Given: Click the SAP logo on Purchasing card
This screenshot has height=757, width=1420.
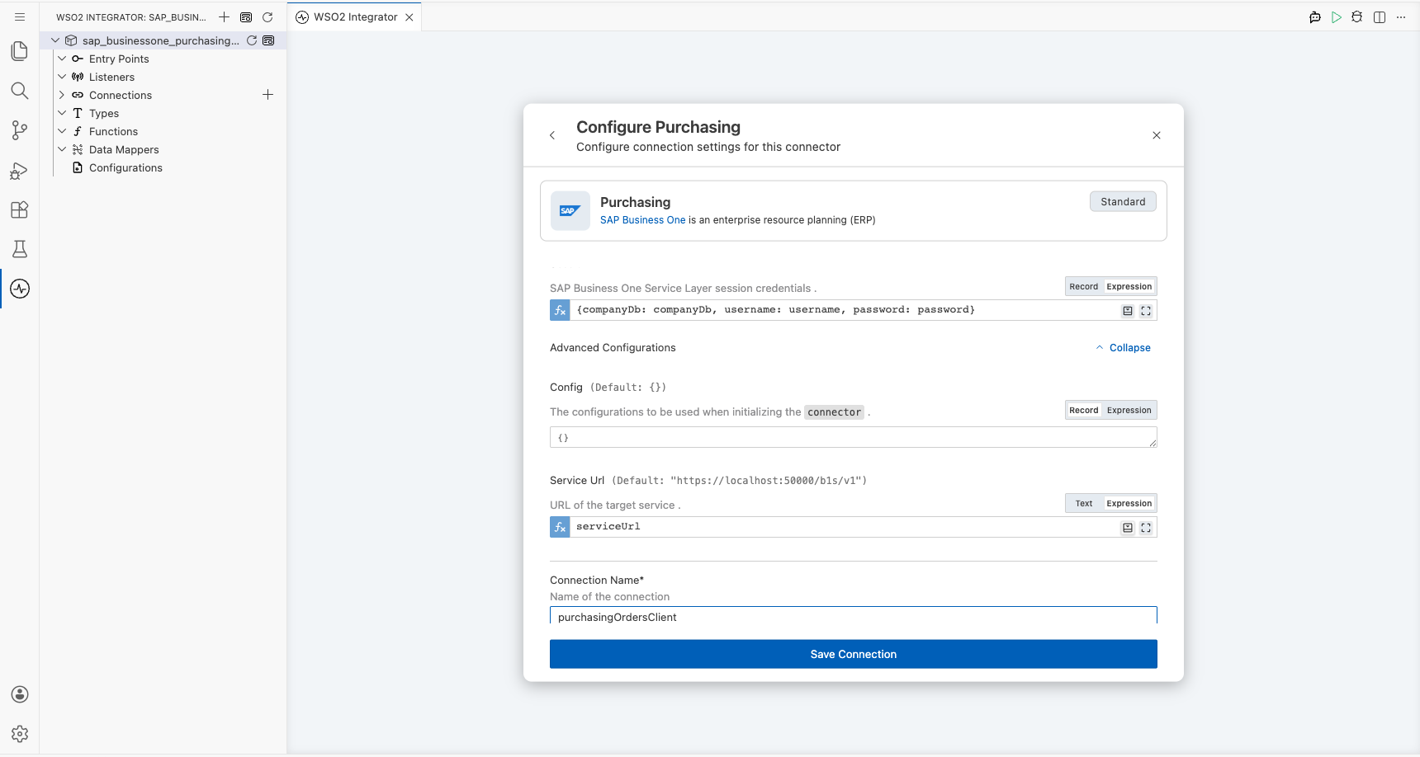Looking at the screenshot, I should coord(570,211).
